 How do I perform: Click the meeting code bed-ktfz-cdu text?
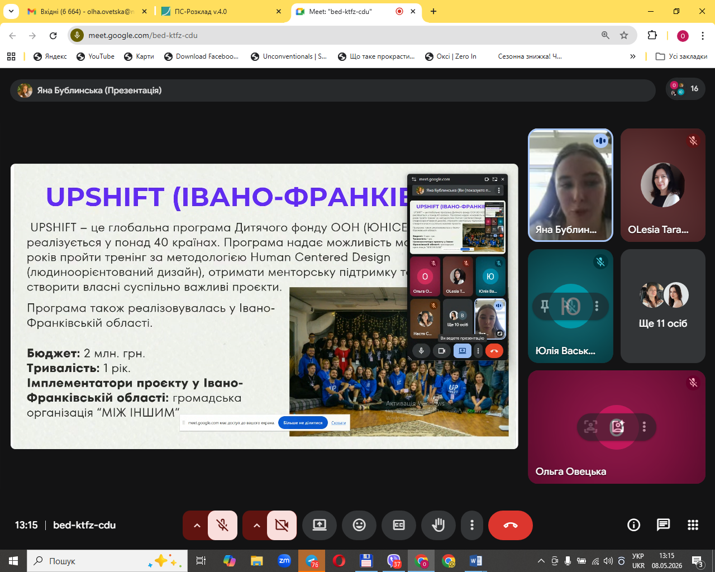tap(84, 525)
